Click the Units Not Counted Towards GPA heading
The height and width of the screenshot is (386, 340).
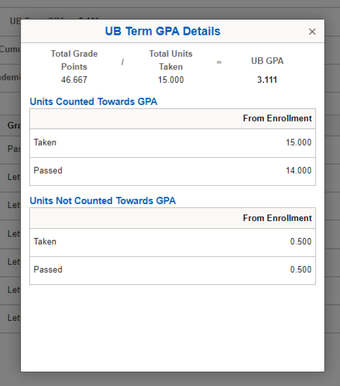[x=102, y=200]
